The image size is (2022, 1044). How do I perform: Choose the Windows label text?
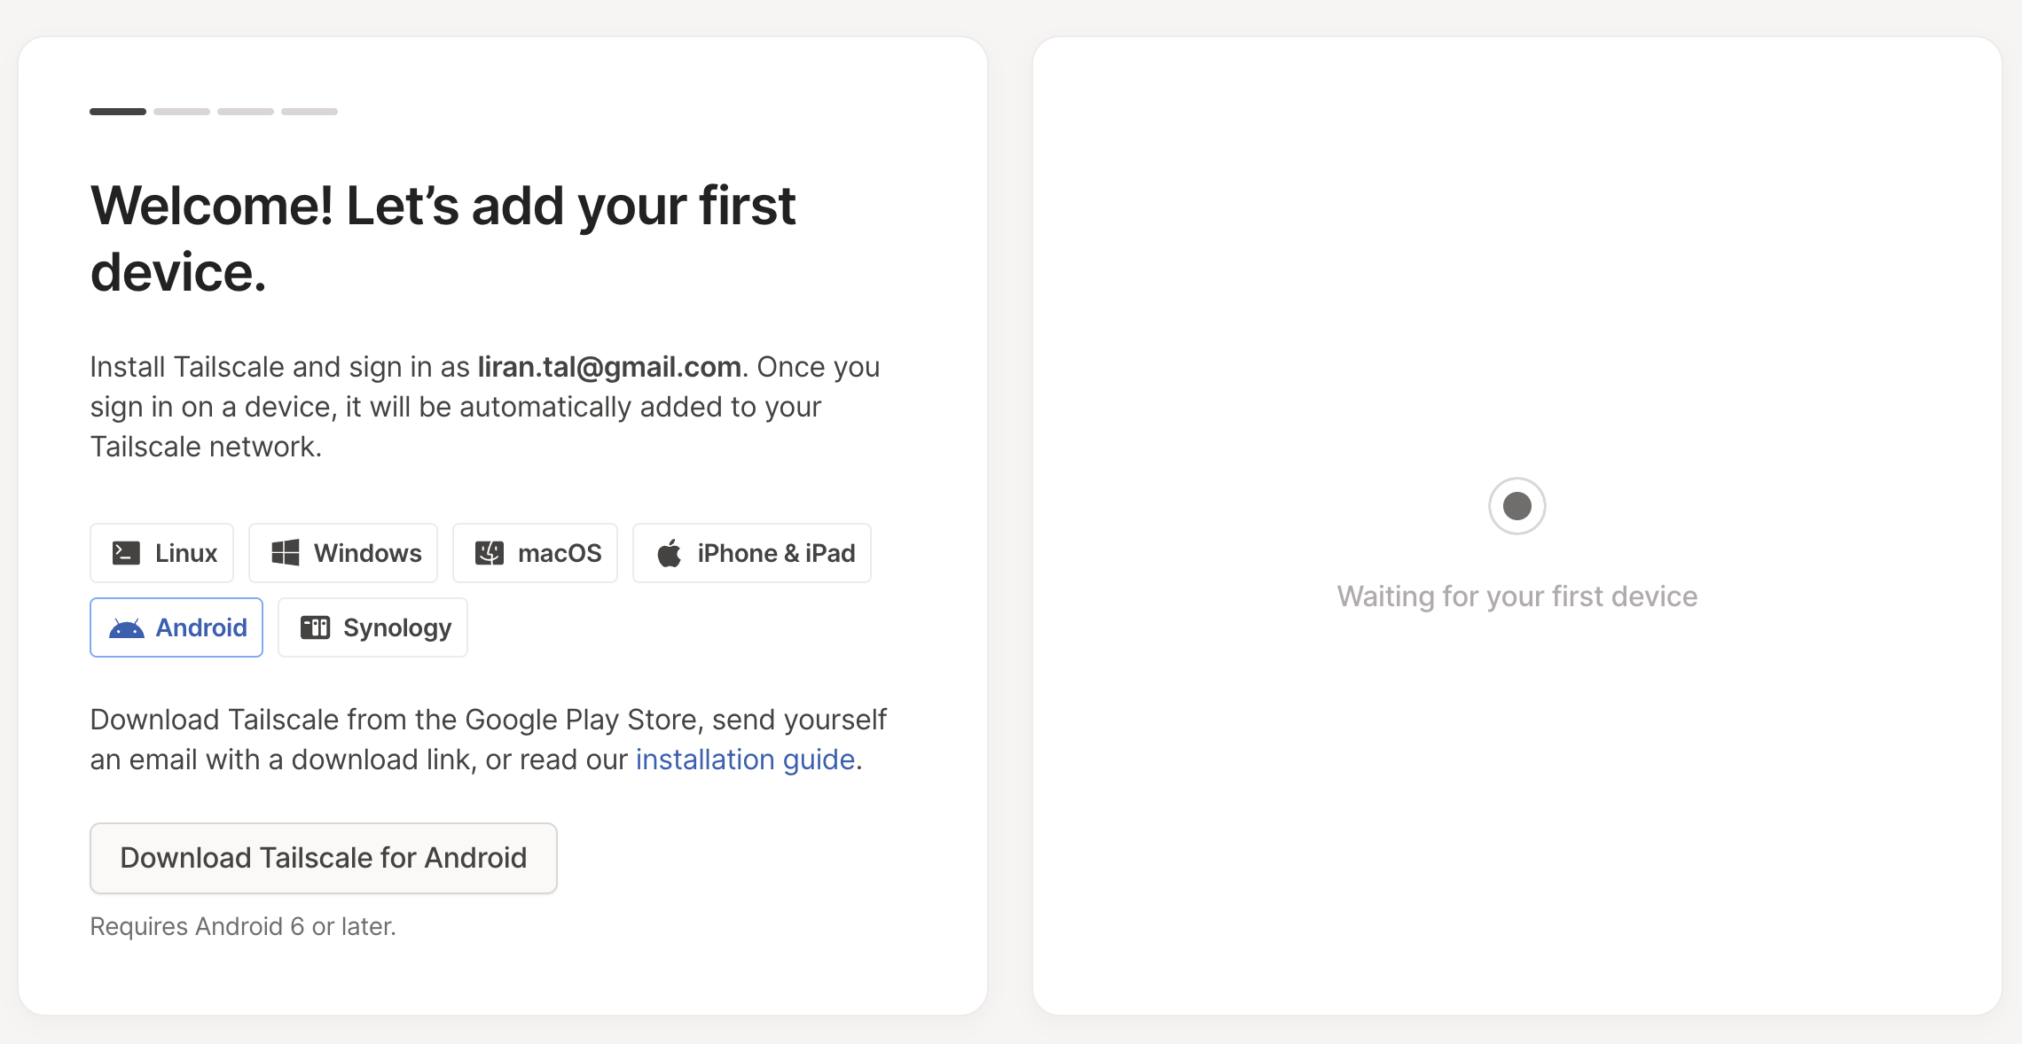[367, 553]
